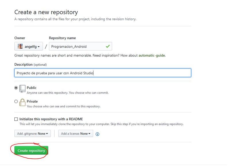This screenshot has width=230, height=167.
Task: Click 'You choose who can see and commit' text
Action: [64, 106]
